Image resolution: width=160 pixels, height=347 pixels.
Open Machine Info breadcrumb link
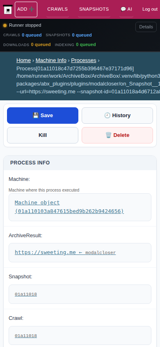pos(51,60)
